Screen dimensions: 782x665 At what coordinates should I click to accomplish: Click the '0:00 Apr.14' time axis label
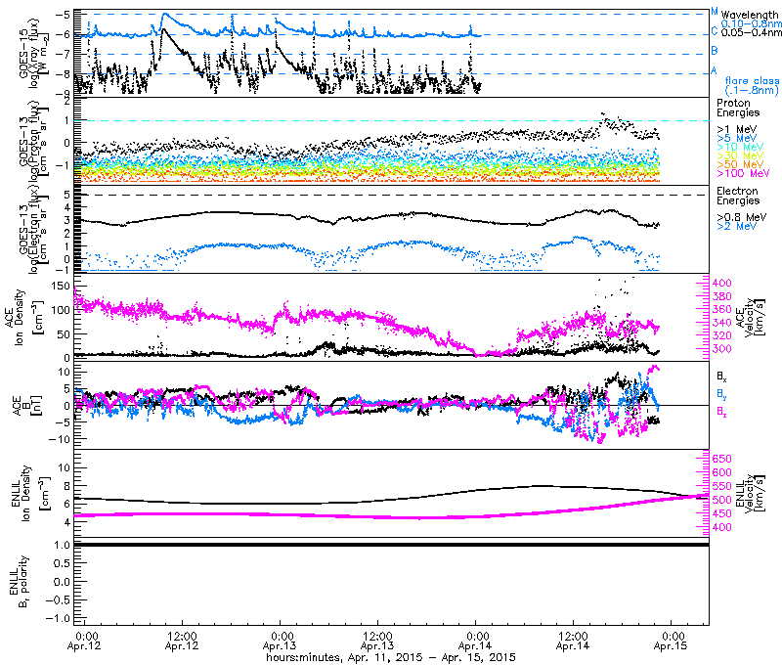475,642
